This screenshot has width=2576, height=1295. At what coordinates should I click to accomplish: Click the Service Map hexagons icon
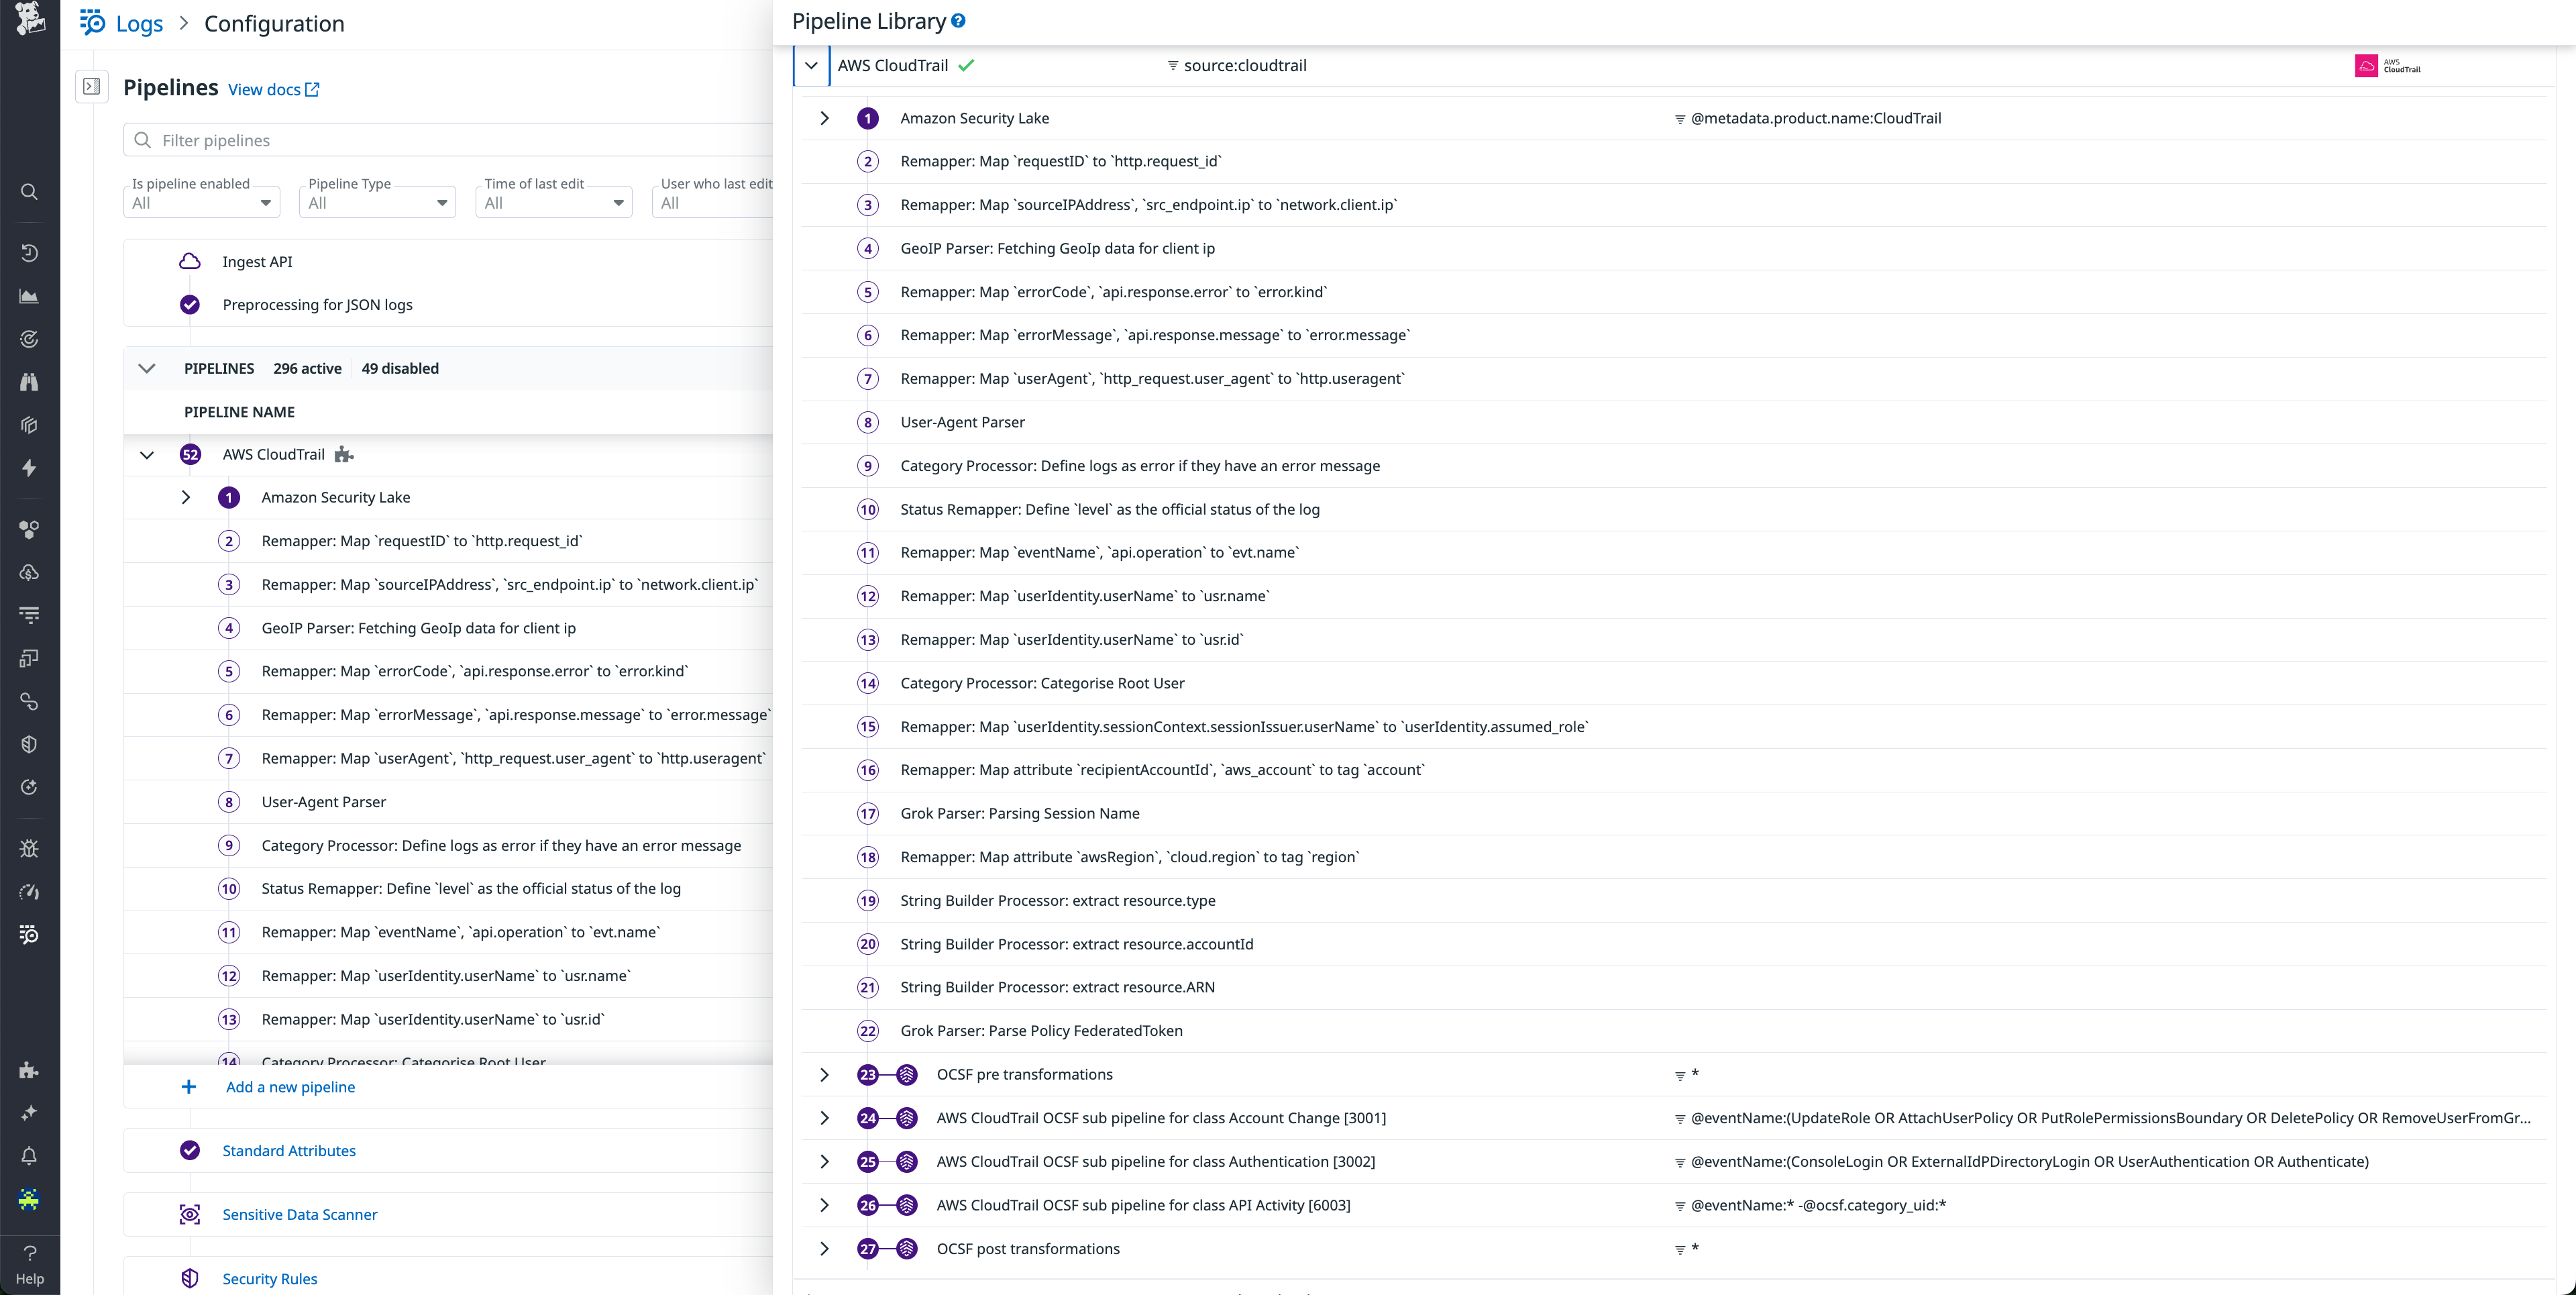[29, 530]
